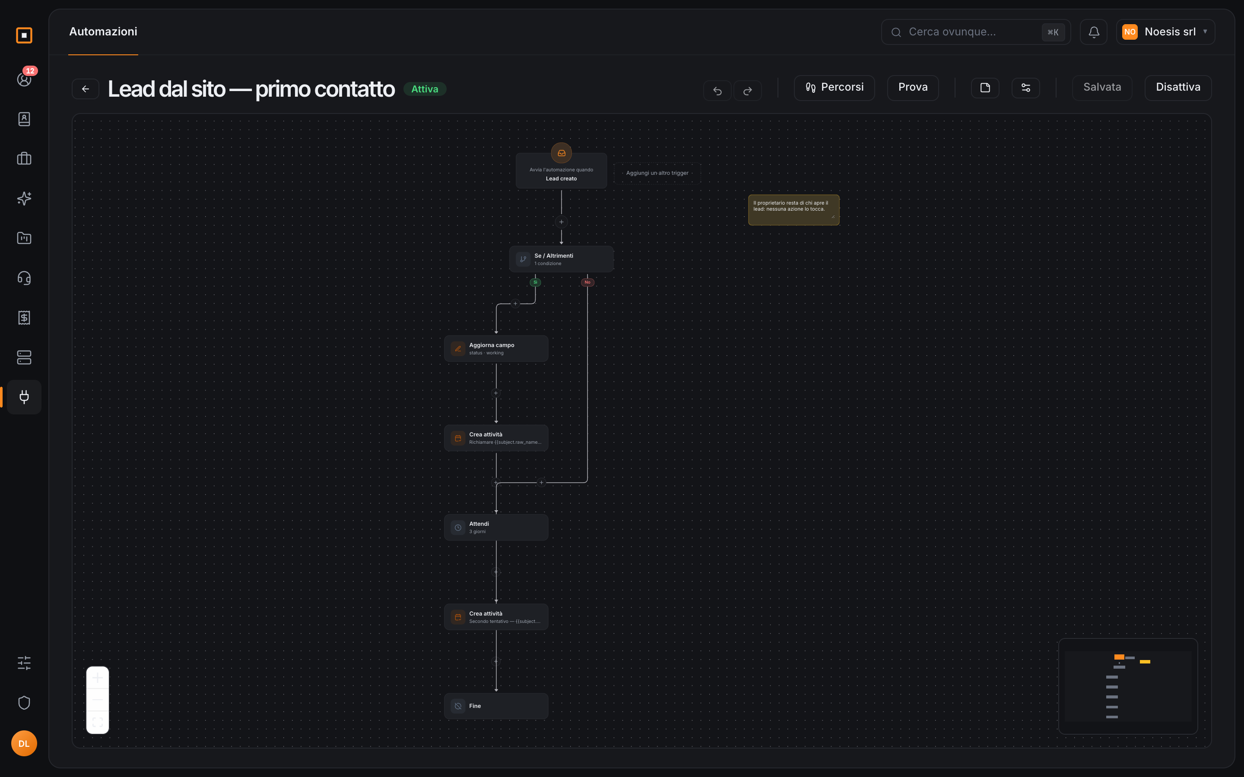Select the Se / Altrimenti node

pos(562,259)
